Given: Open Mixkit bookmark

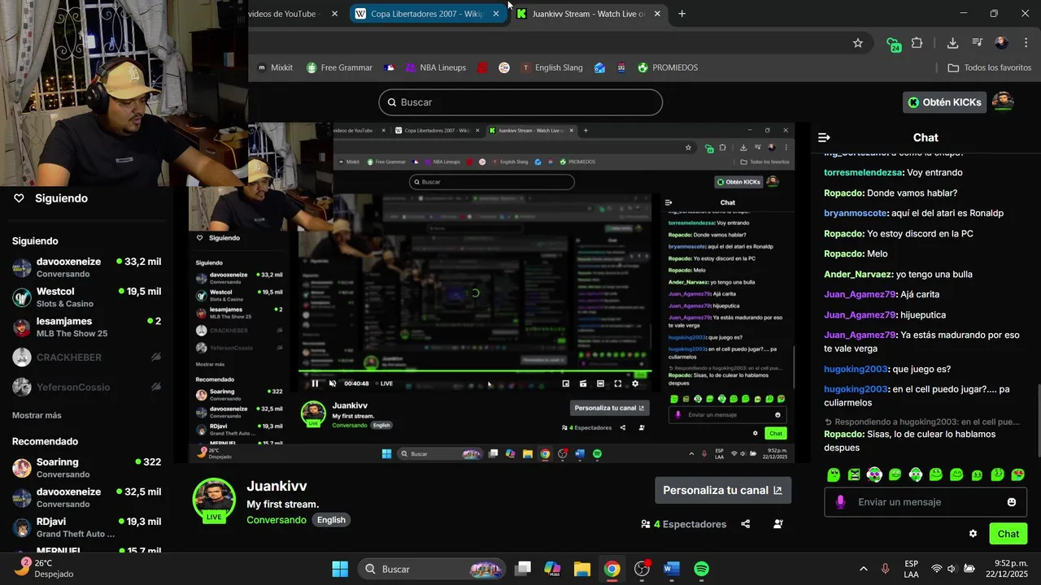Looking at the screenshot, I should [x=275, y=67].
